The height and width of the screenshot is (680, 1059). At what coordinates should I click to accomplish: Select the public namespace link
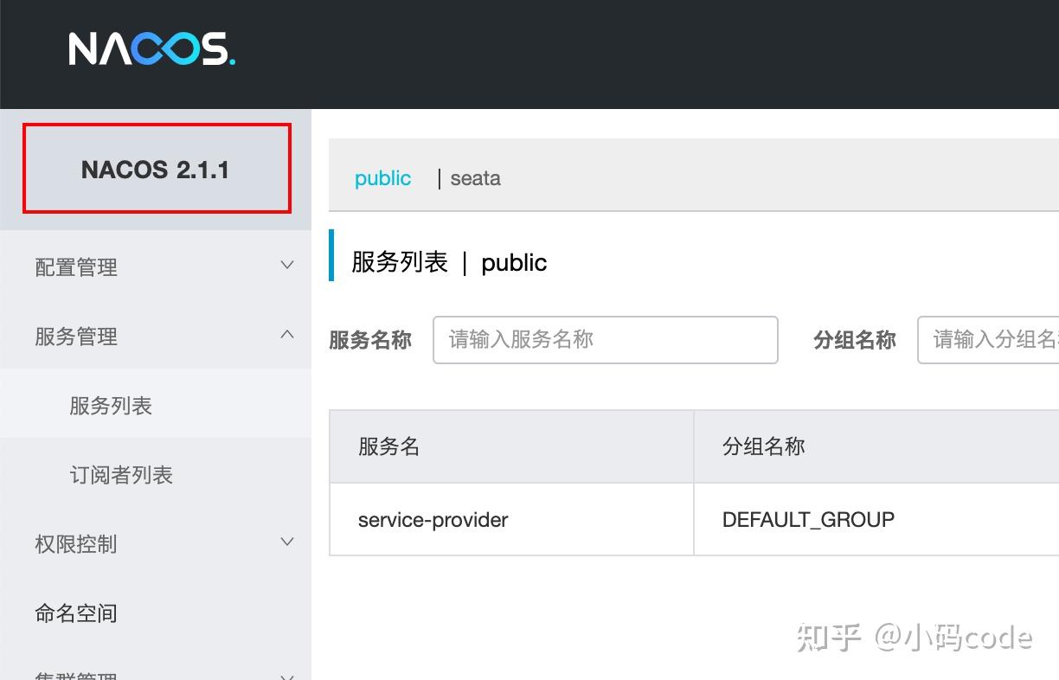(x=382, y=178)
